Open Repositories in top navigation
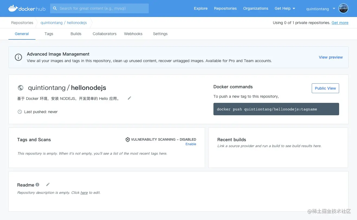The image size is (357, 220). (225, 8)
